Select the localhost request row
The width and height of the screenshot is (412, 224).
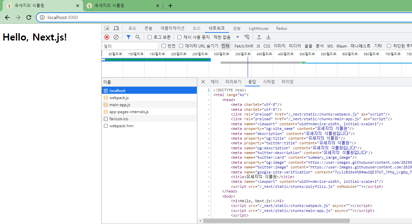(x=149, y=91)
